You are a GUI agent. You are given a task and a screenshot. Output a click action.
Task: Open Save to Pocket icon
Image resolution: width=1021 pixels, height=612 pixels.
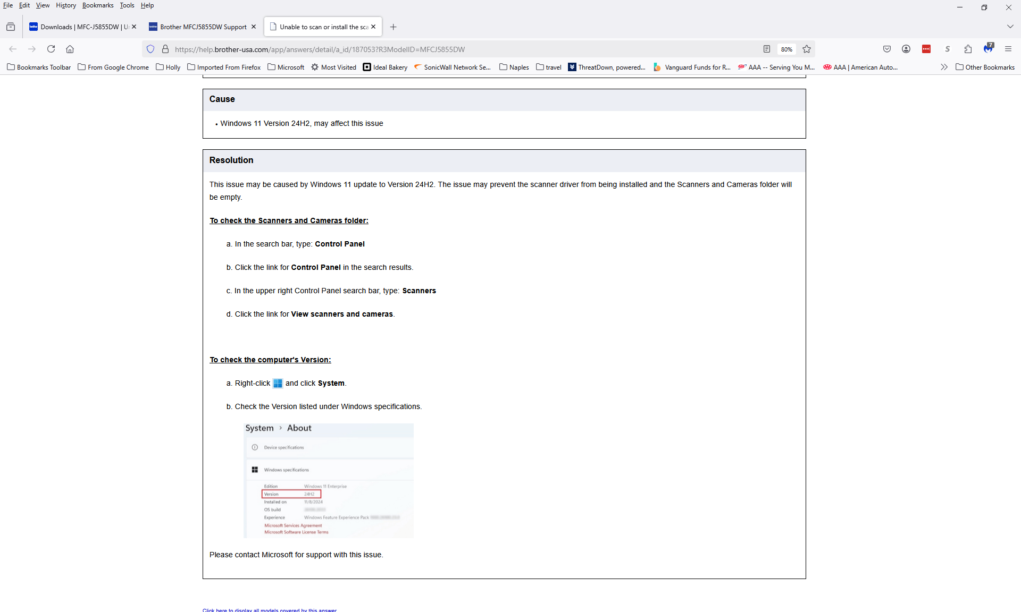point(886,49)
